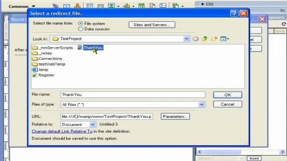The width and height of the screenshot is (287, 161).
Task: Open the Files of type dropdown
Action: [x=201, y=105]
